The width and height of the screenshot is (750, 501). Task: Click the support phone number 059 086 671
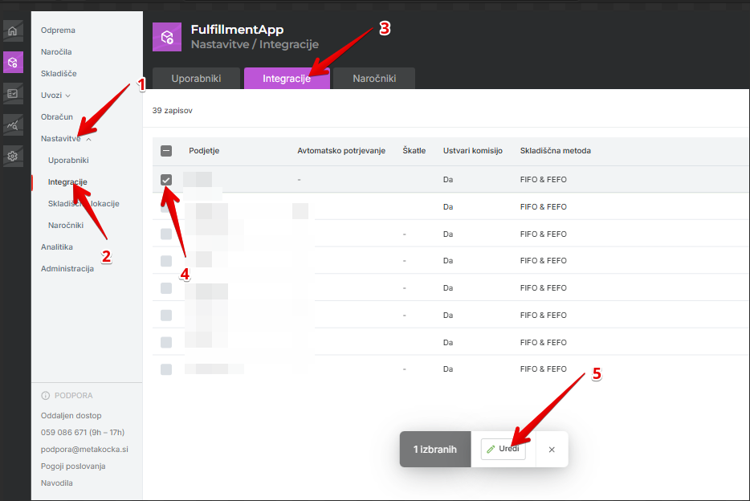pyautogui.click(x=63, y=432)
